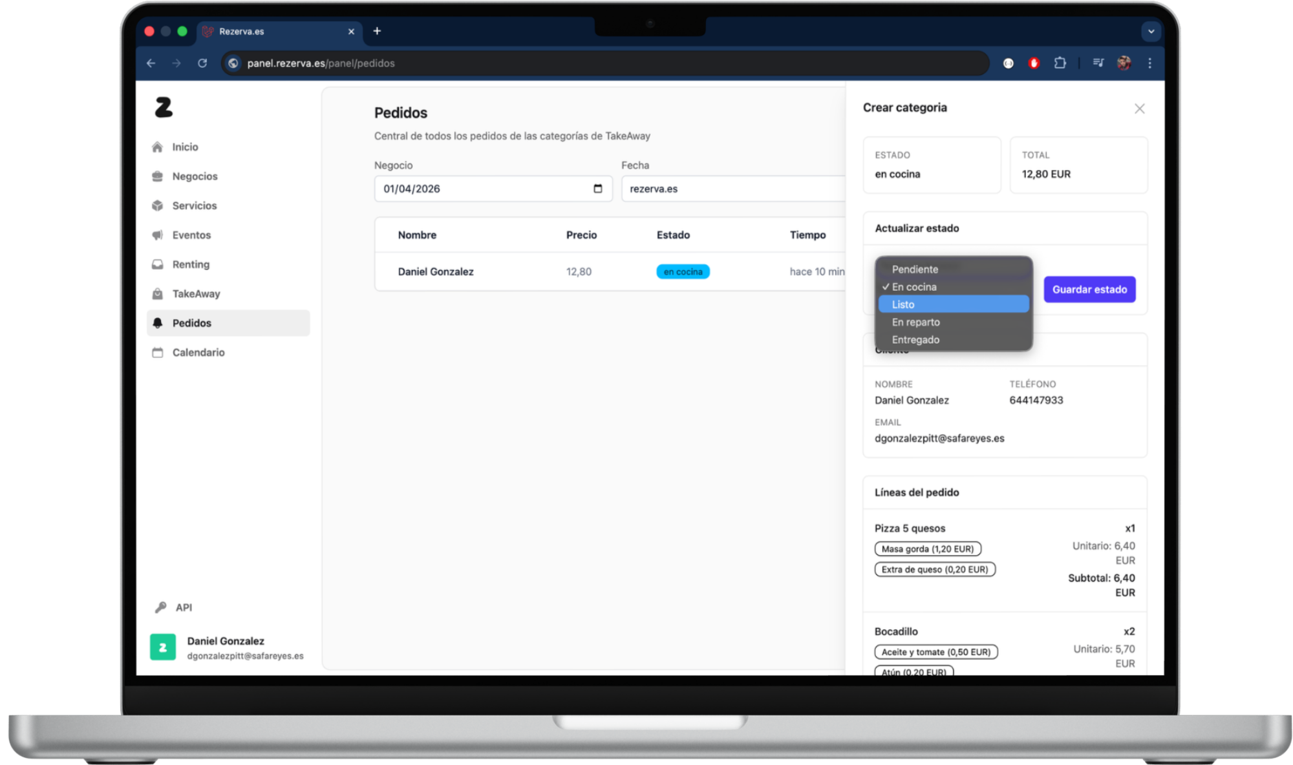Click the Precio column header
Screen dimensions: 1293x765
point(581,235)
